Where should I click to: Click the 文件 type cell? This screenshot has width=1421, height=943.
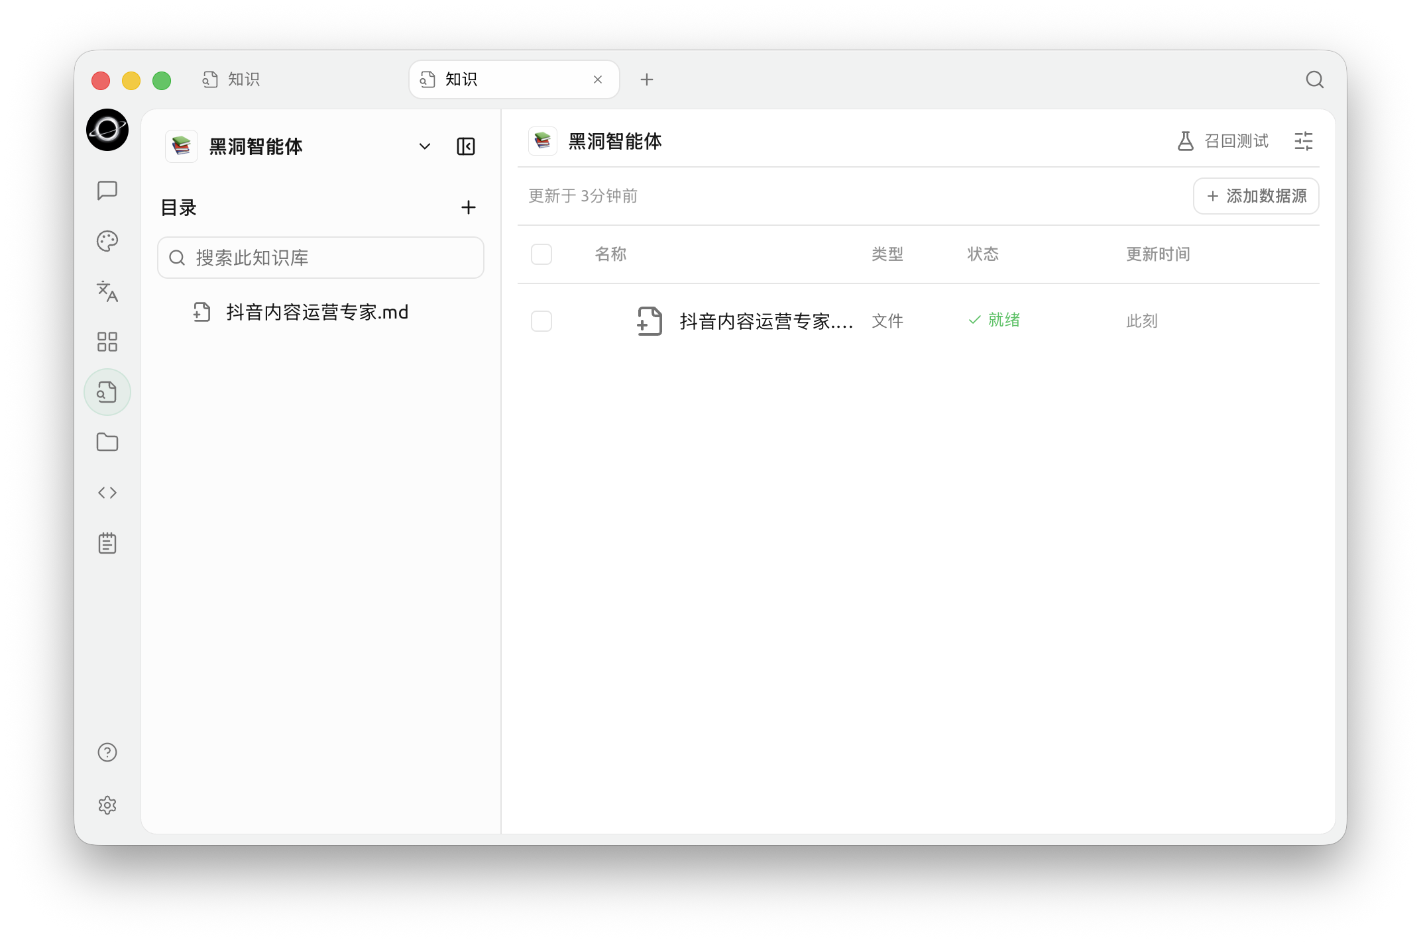tap(887, 321)
